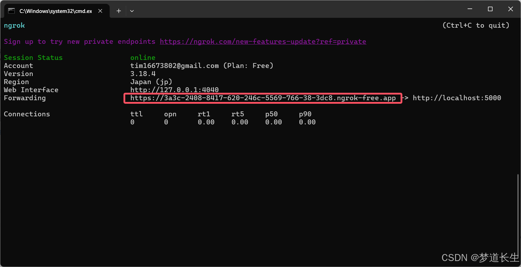Screen dimensions: 521x267
Task: Select the highlighted ngrok forwarding URL
Action: point(262,98)
